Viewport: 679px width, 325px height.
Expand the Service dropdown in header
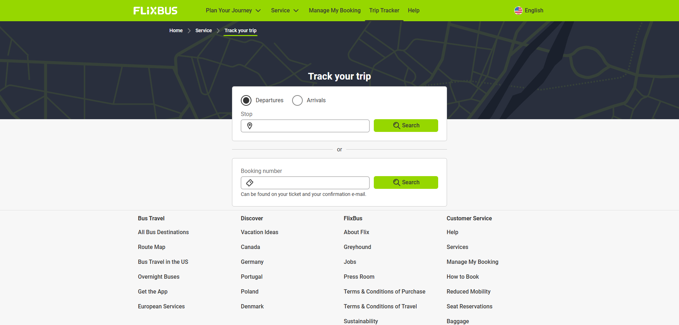285,11
